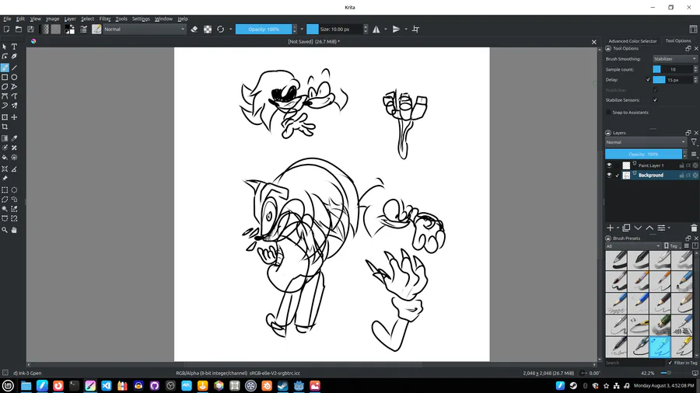This screenshot has width=700, height=393.
Task: Select the Fill bucket tool
Action: 5,158
